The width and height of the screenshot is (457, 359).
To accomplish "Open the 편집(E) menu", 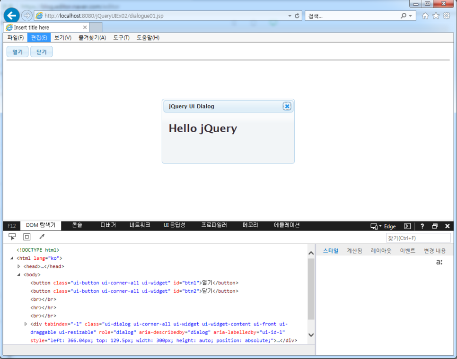I will pyautogui.click(x=39, y=37).
